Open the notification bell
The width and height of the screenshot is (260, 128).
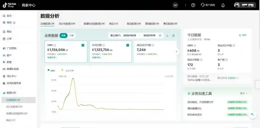pos(223,5)
